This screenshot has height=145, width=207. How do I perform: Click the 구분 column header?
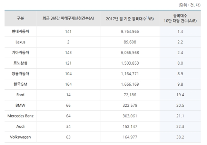pos(20,18)
